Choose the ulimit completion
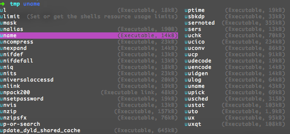 coord(89,17)
